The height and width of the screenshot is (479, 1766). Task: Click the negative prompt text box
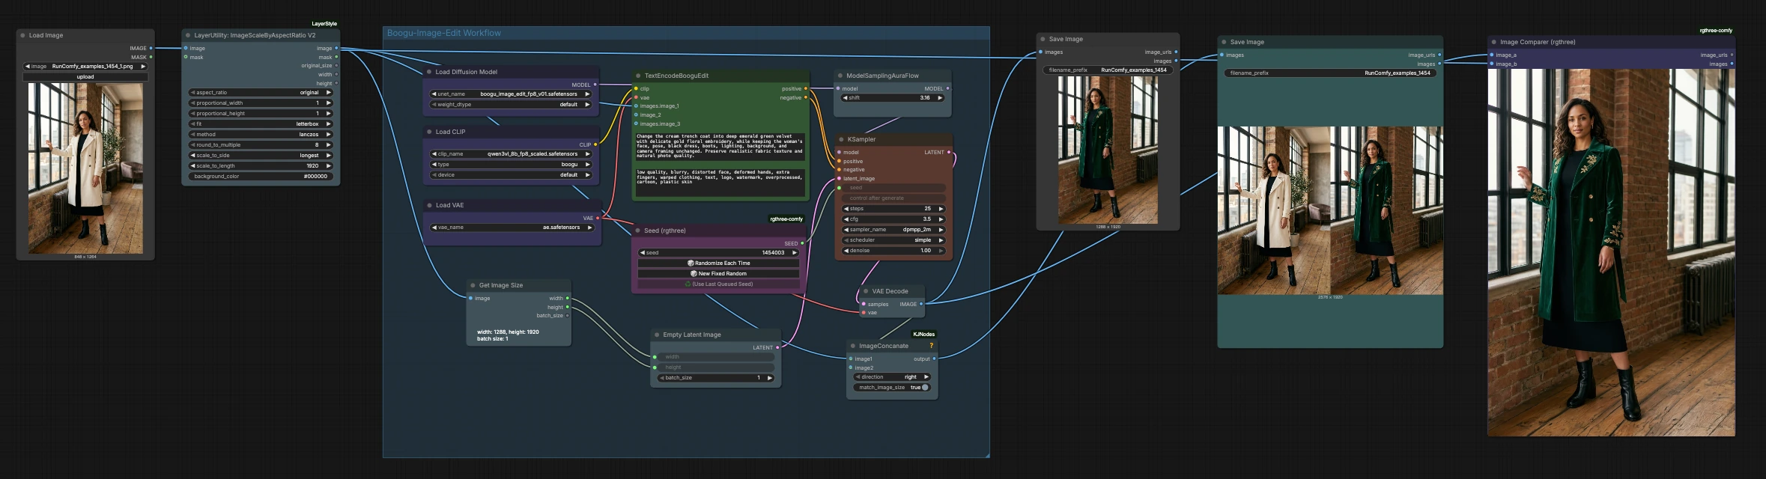coord(720,182)
